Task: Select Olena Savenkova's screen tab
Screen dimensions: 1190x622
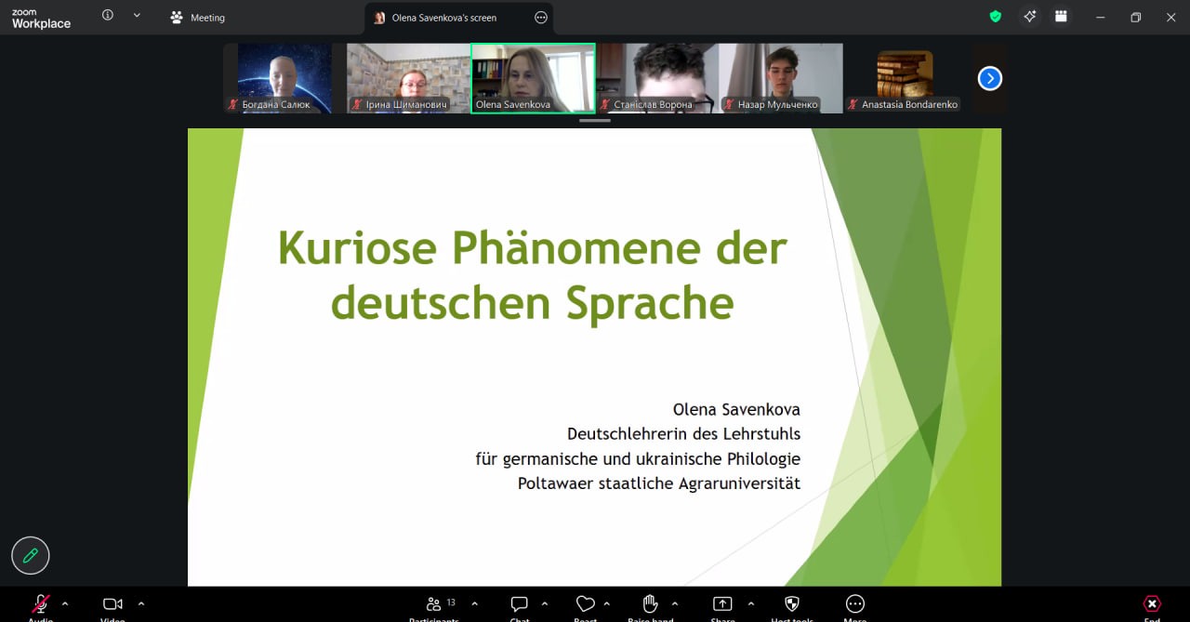Action: (443, 18)
